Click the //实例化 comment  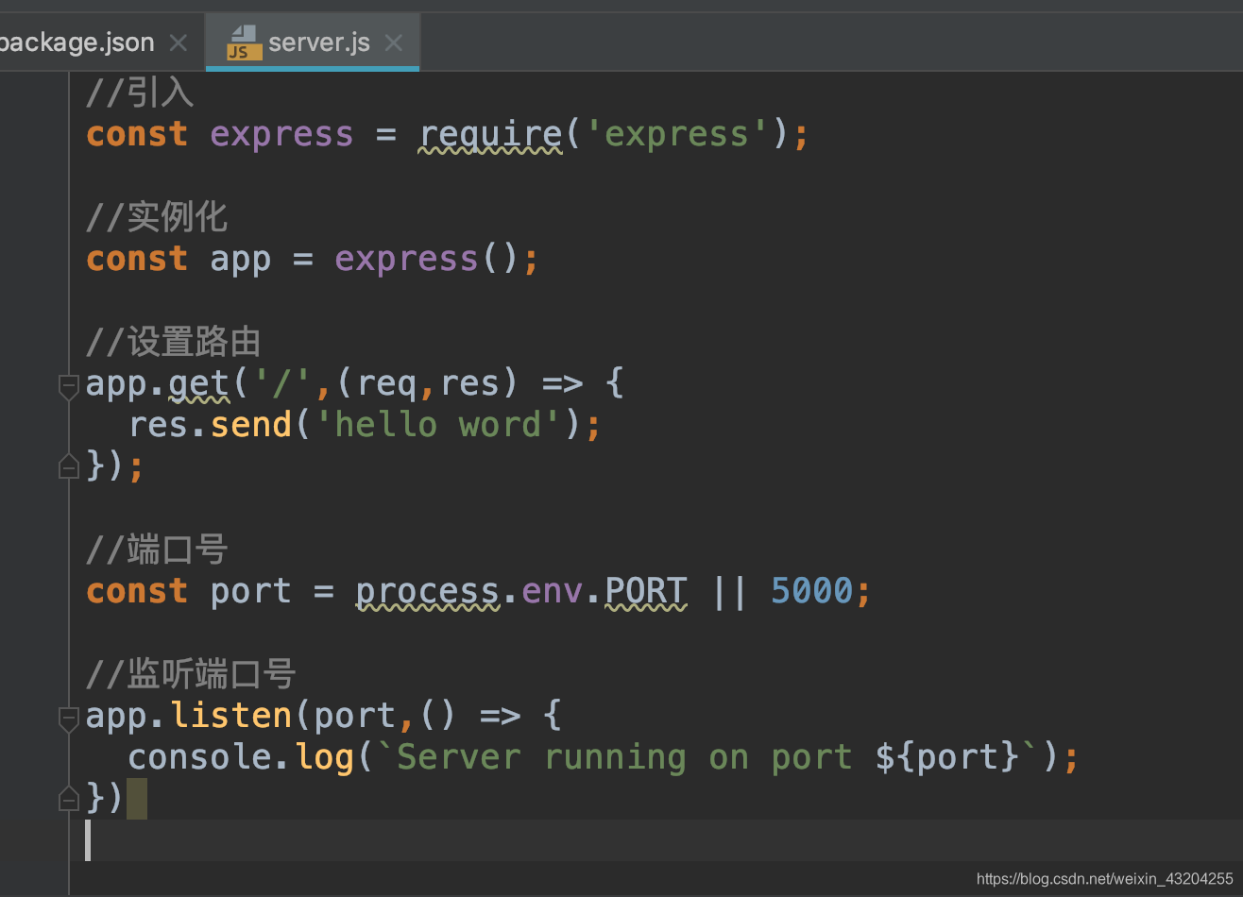pyautogui.click(x=157, y=217)
